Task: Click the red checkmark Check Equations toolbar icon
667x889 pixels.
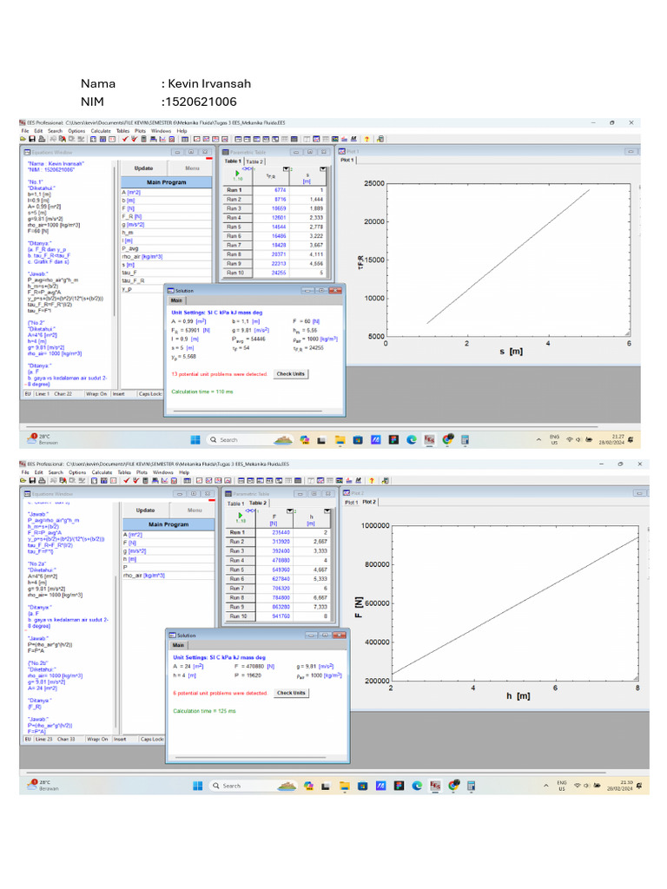Action: click(x=124, y=138)
